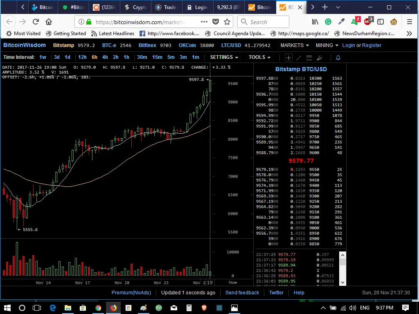List all tabs dropdown arrow
The height and width of the screenshot is (314, 419).
[338, 7]
